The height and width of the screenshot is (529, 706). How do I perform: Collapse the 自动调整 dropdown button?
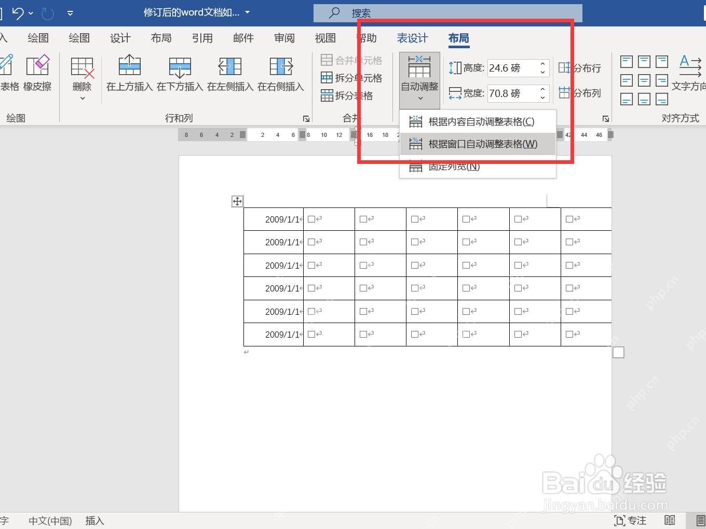(x=420, y=80)
